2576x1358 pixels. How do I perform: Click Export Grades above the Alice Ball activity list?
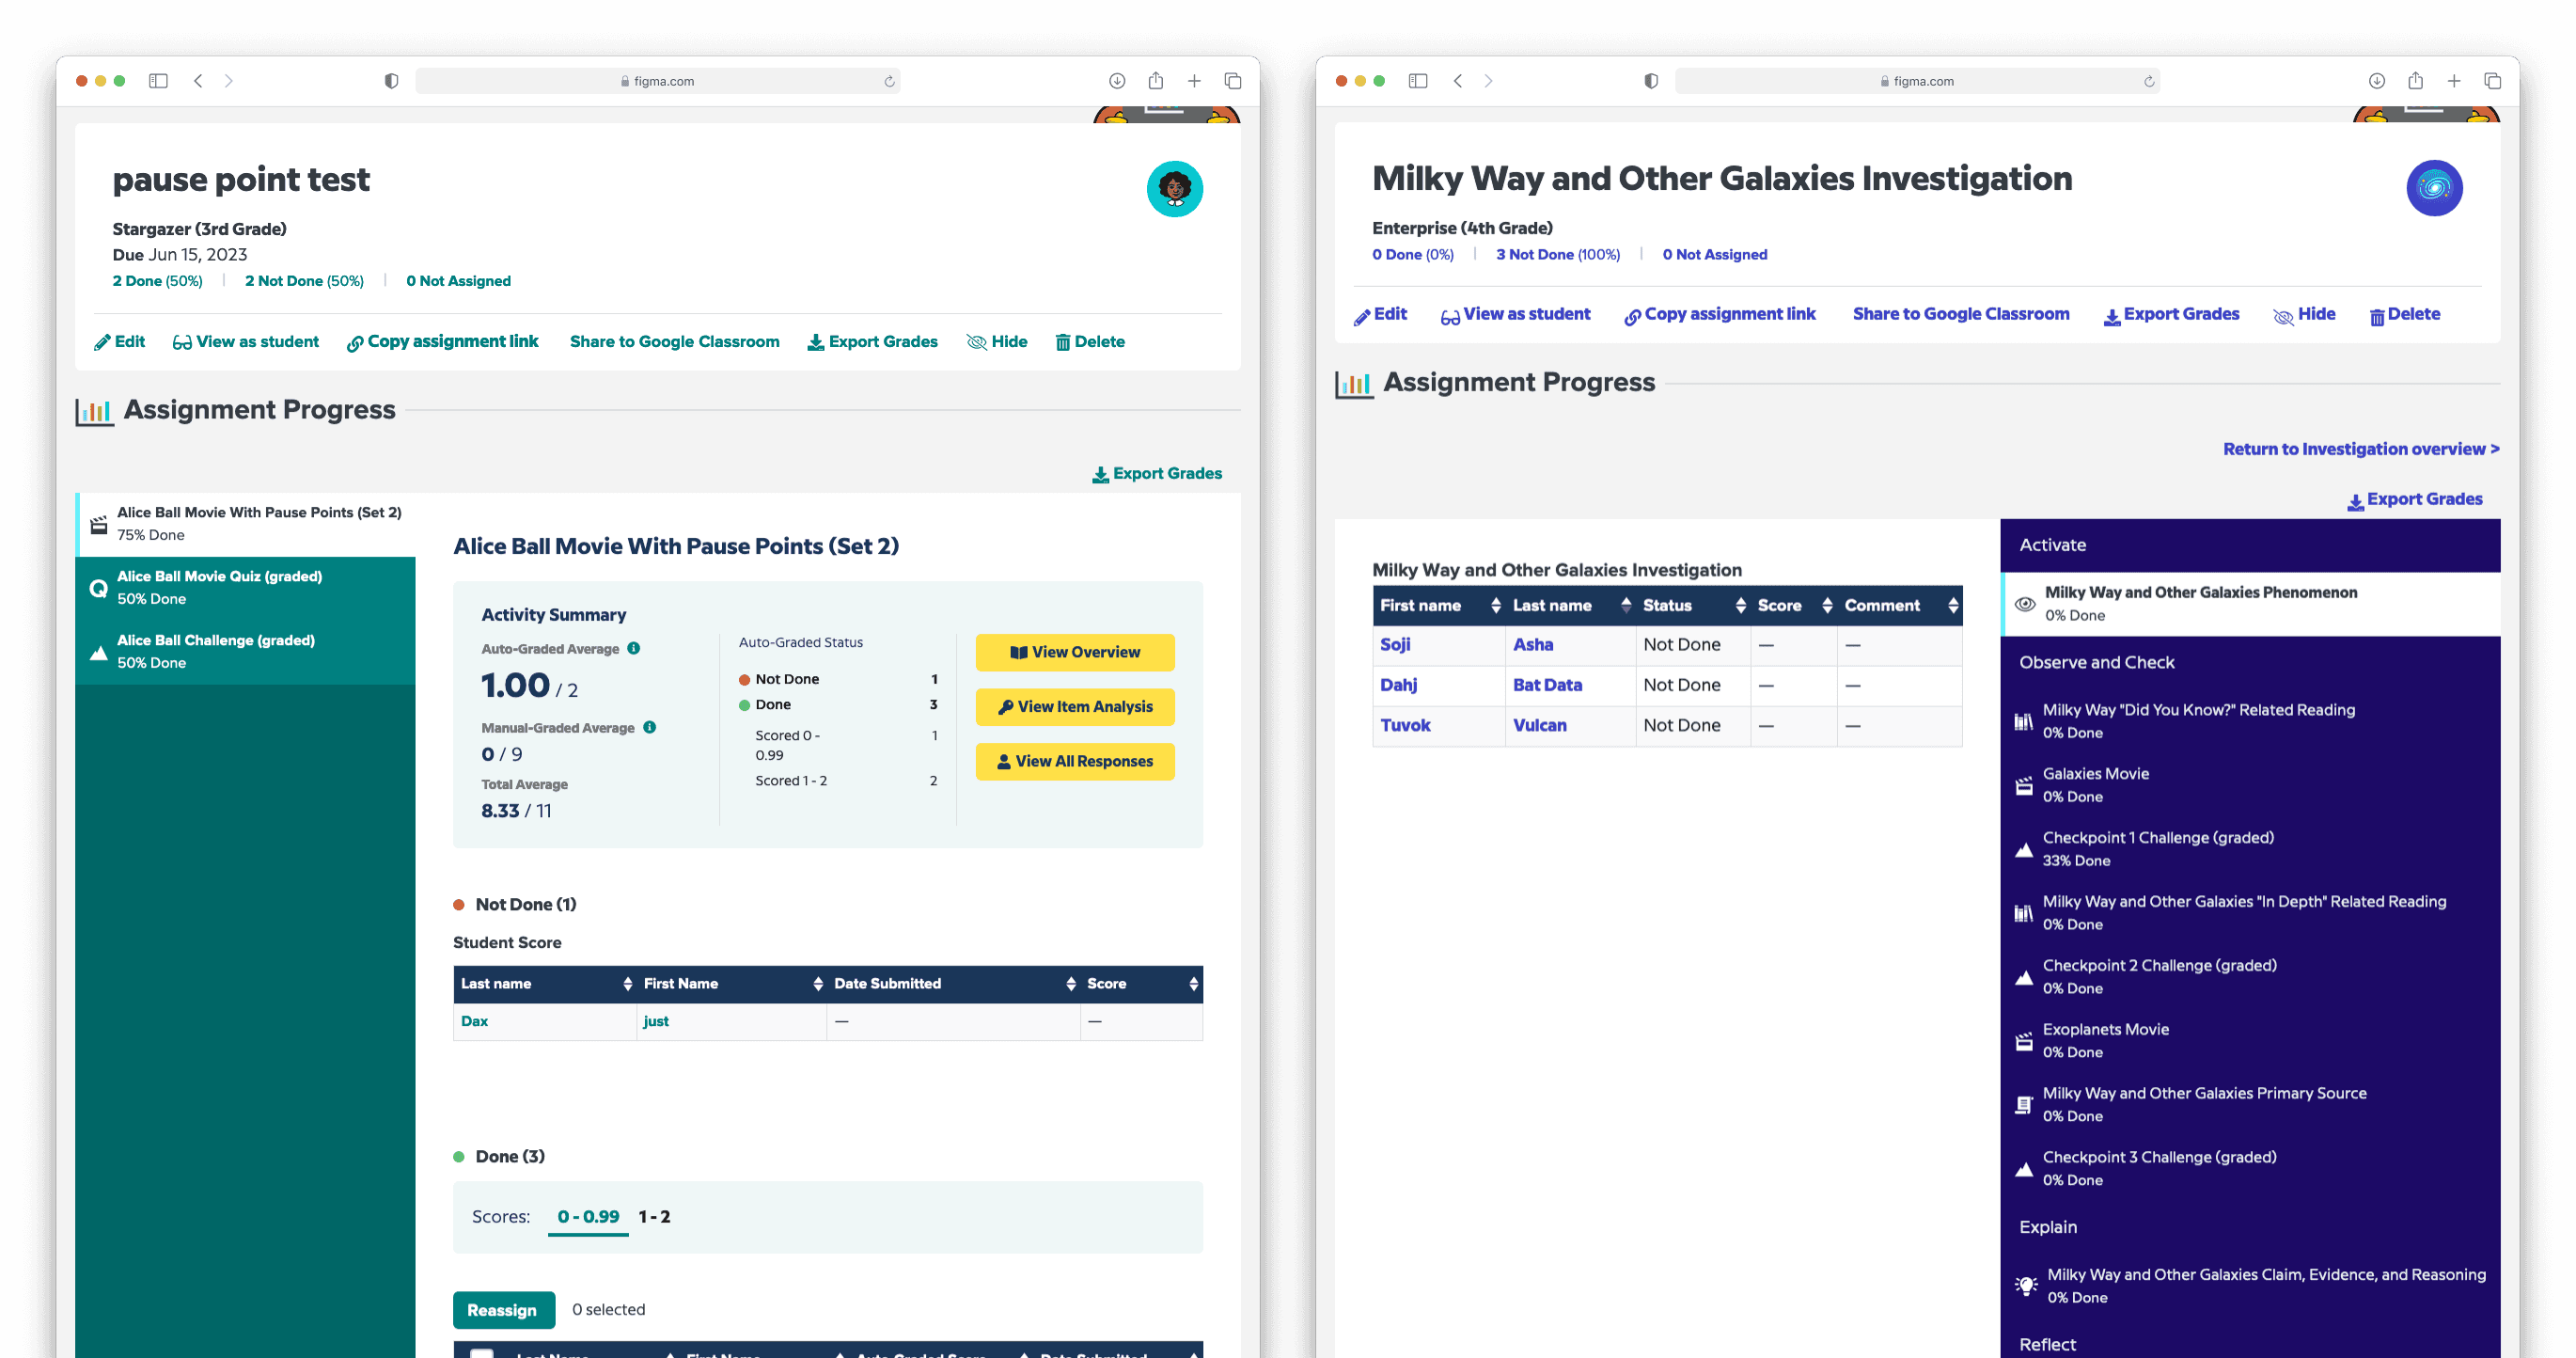1157,474
